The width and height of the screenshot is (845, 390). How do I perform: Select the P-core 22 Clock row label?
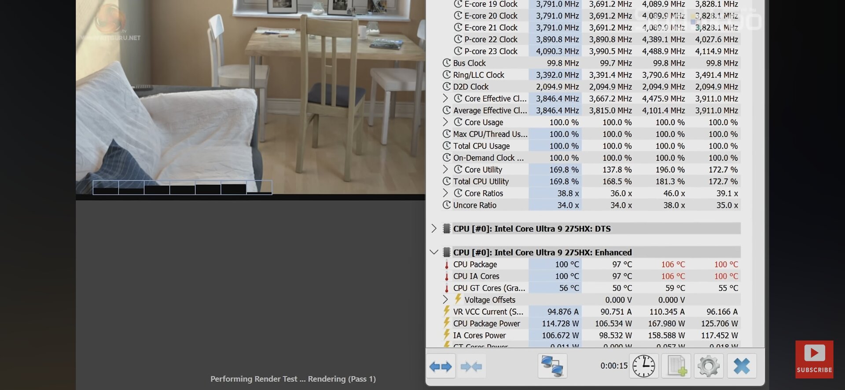click(x=491, y=40)
